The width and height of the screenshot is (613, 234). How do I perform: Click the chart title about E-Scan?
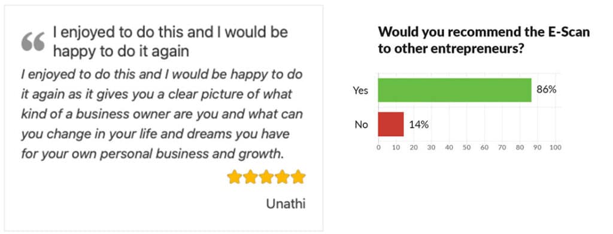(484, 41)
